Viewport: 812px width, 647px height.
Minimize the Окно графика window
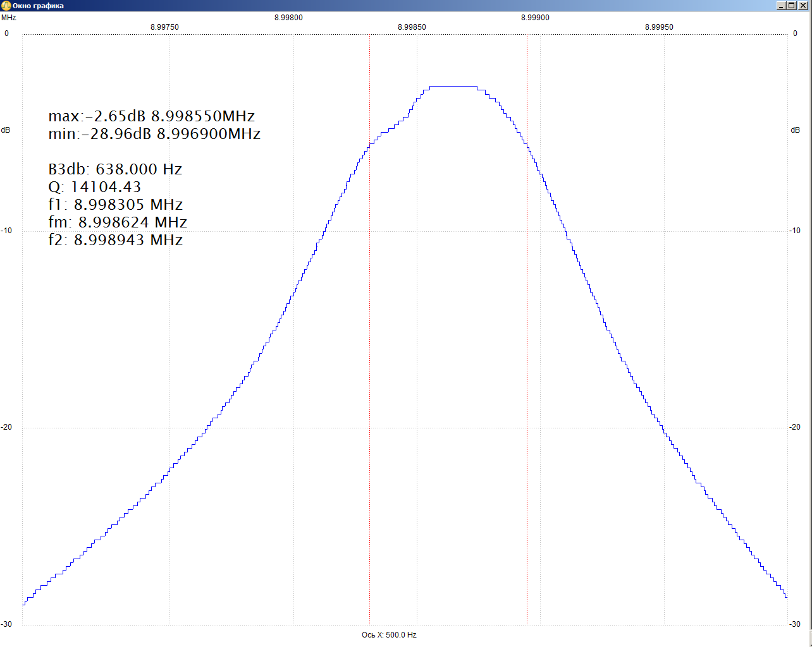click(x=782, y=6)
